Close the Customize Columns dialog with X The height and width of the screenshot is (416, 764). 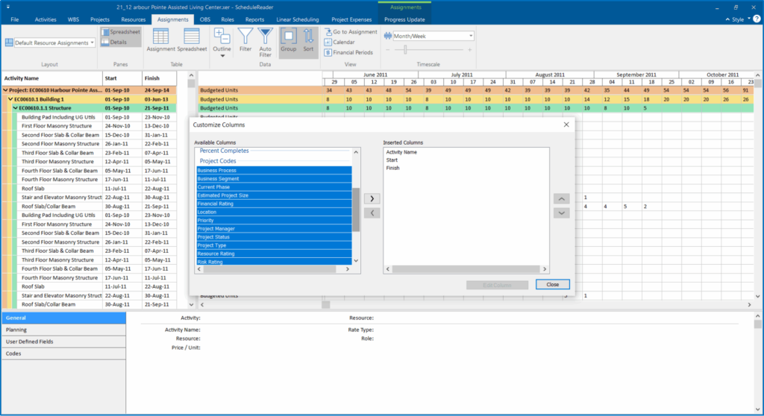tap(566, 125)
